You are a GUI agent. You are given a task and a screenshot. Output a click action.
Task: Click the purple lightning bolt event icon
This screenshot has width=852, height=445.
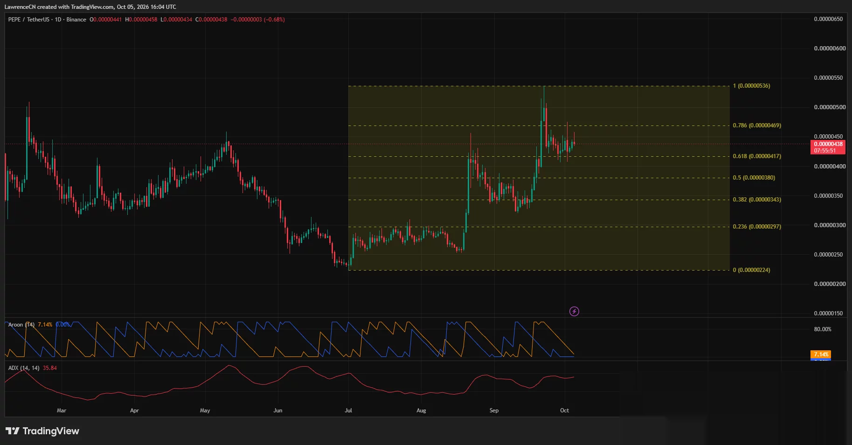pyautogui.click(x=574, y=311)
